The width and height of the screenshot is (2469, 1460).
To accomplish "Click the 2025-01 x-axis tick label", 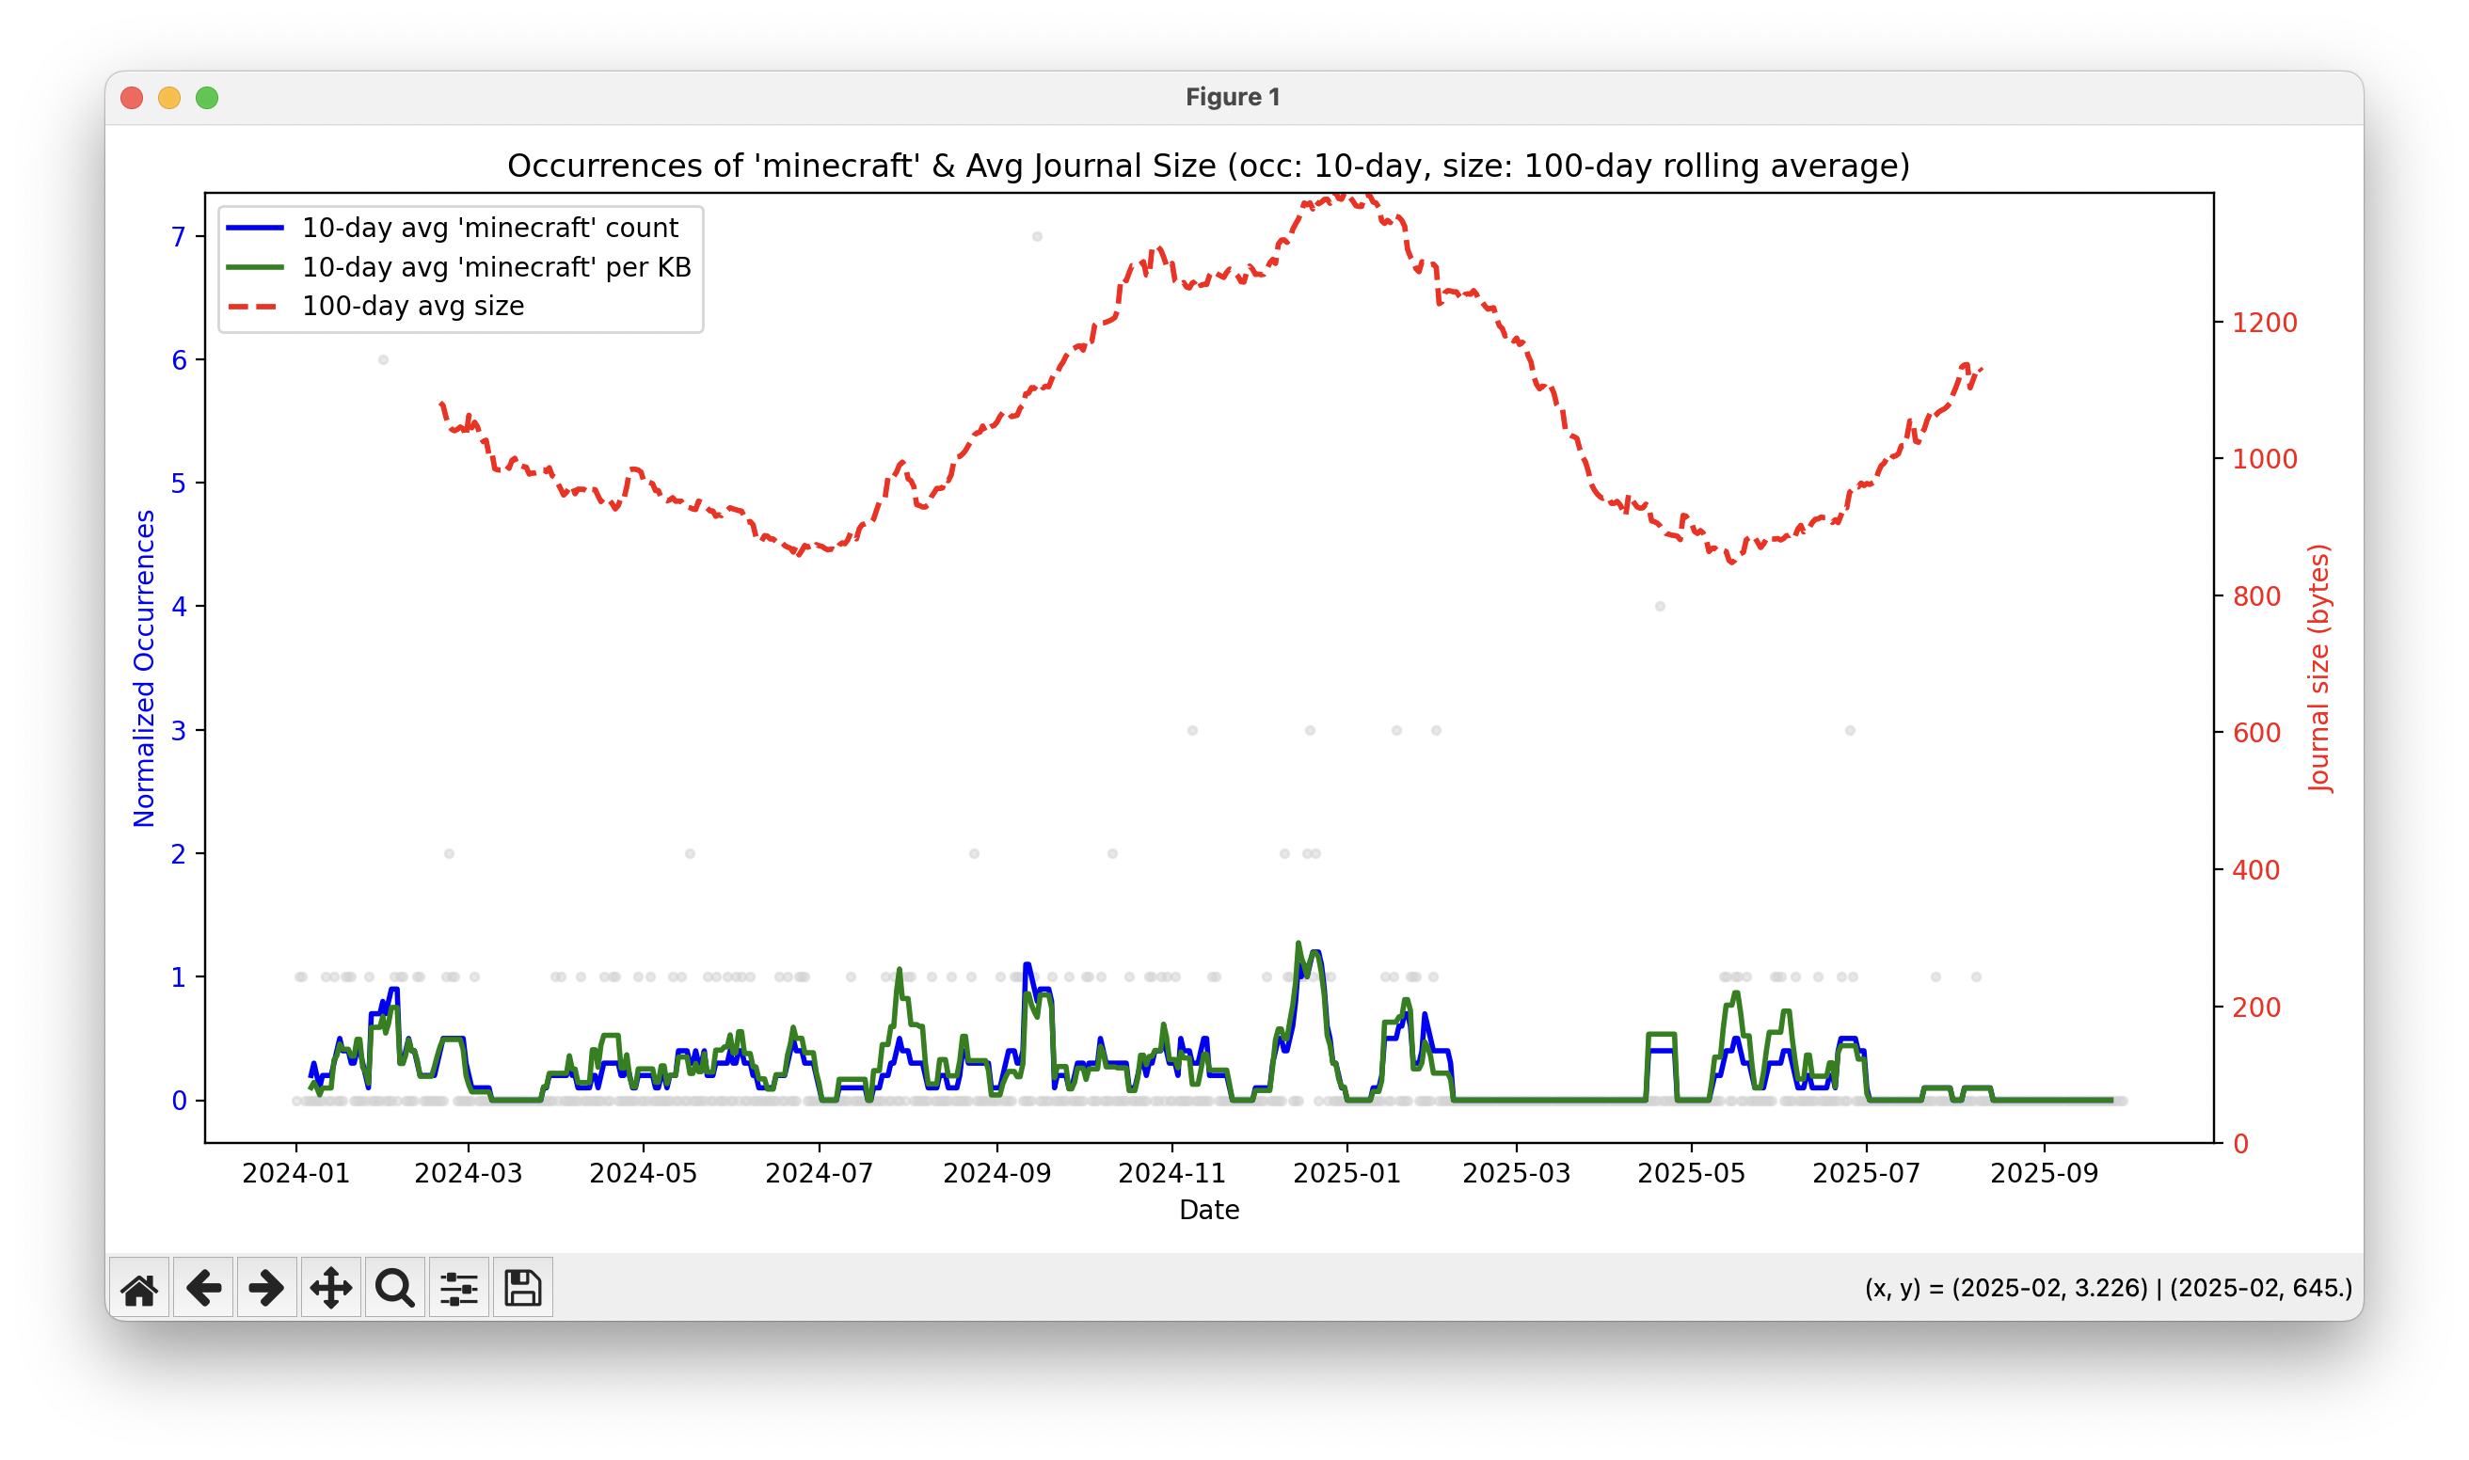I will tap(1346, 1174).
